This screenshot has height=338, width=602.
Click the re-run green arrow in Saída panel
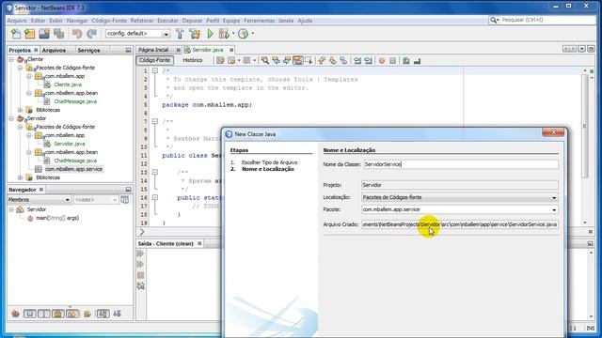tap(140, 253)
